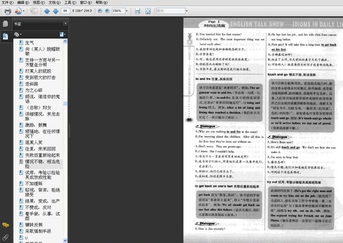Open the Bookmarks panel icon in sidebar
The image size is (343, 243).
pos(5,35)
